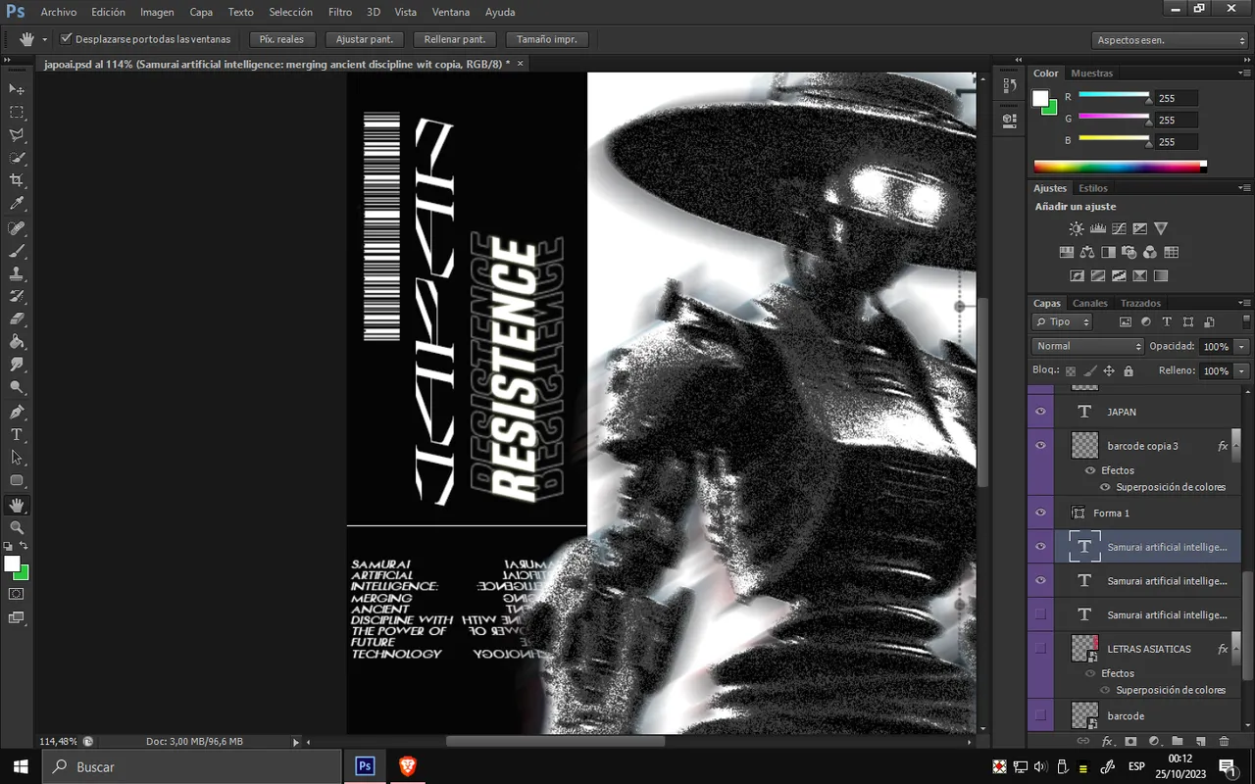Open the Opacidad value dropdown arrow
The height and width of the screenshot is (784, 1255).
pyautogui.click(x=1242, y=347)
